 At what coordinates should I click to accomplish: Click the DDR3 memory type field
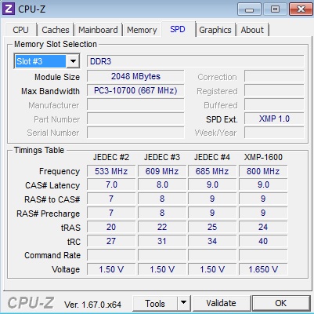(195, 61)
